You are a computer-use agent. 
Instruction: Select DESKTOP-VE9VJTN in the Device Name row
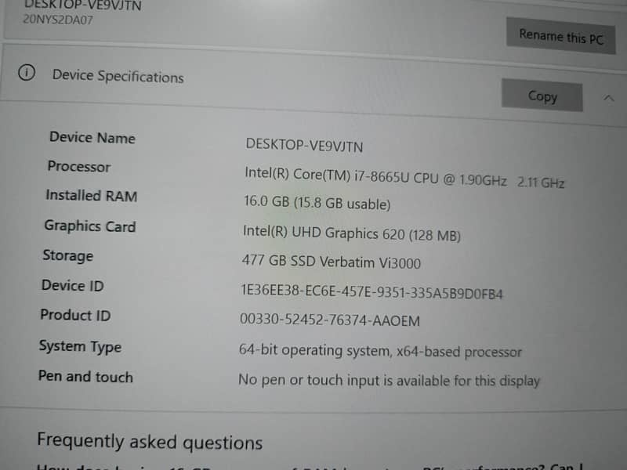(x=304, y=145)
